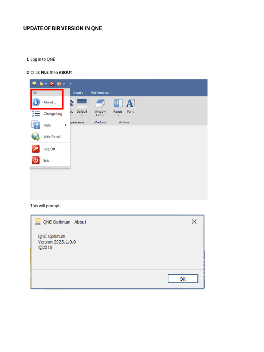Click the QNE app icon in quick access toolbar

click(x=34, y=84)
